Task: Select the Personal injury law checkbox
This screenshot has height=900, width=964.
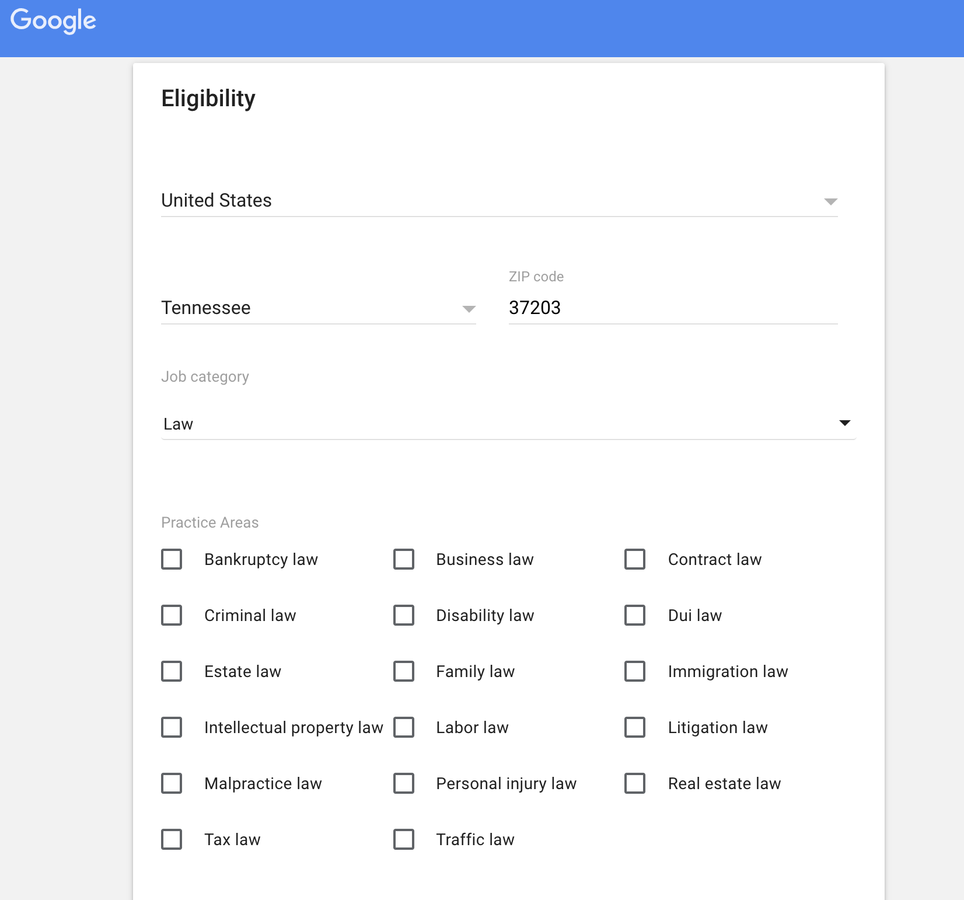Action: coord(404,783)
